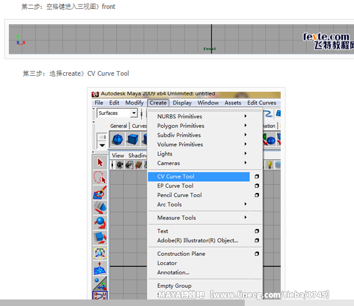Open the Modify menu
Image resolution: width=354 pixels, height=306 pixels.
point(134,102)
